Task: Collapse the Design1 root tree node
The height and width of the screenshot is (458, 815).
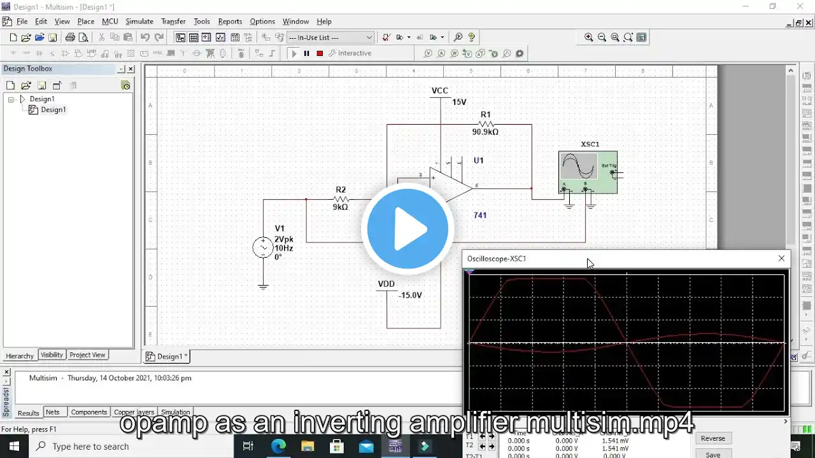Action: tap(11, 99)
